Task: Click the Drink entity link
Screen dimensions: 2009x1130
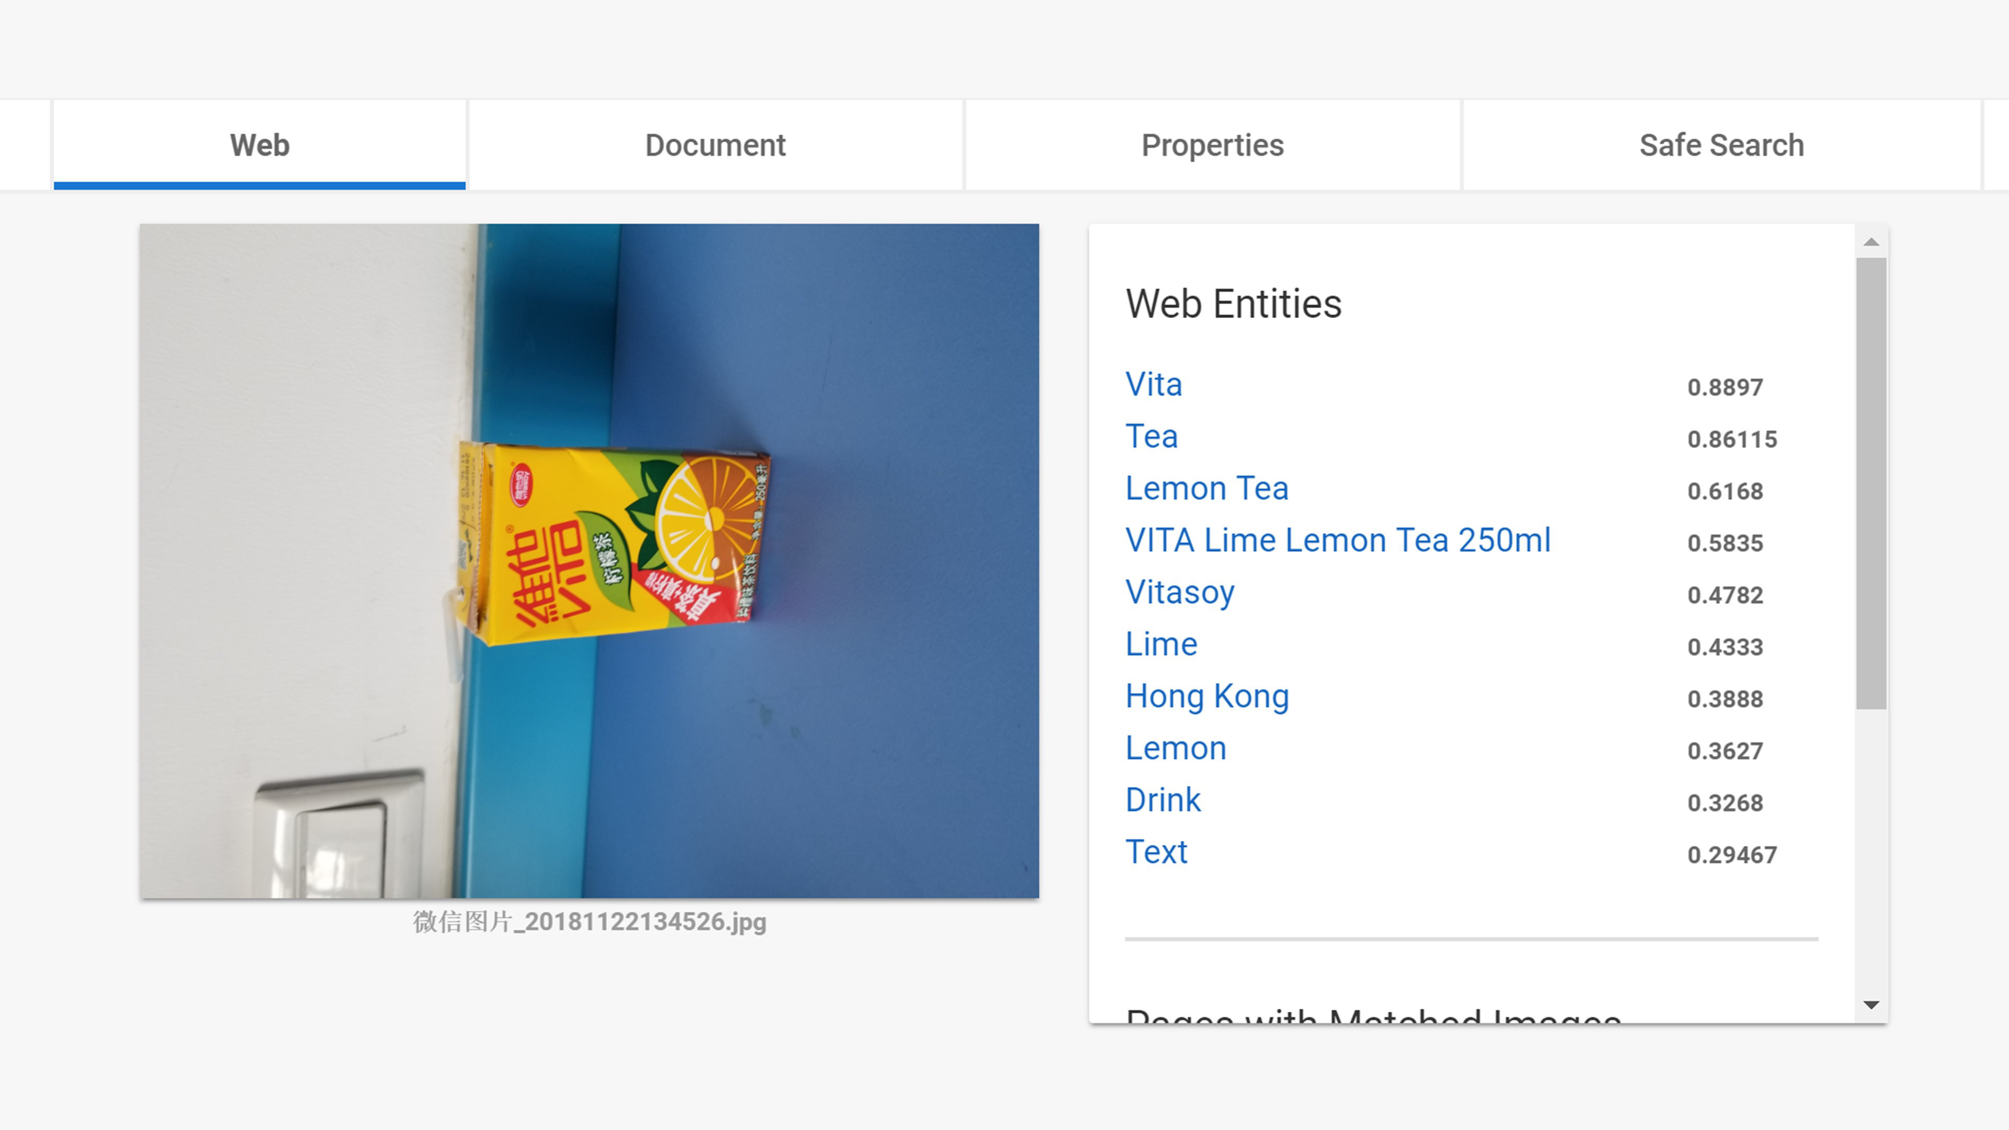Action: 1163,800
